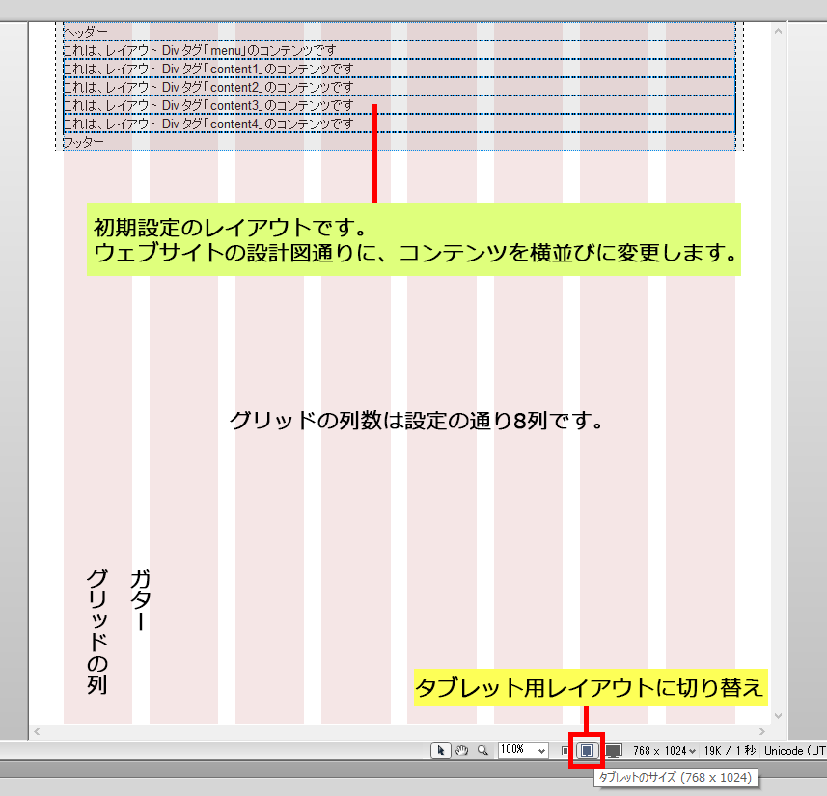
Task: Activate the Hand tool
Action: click(x=461, y=750)
